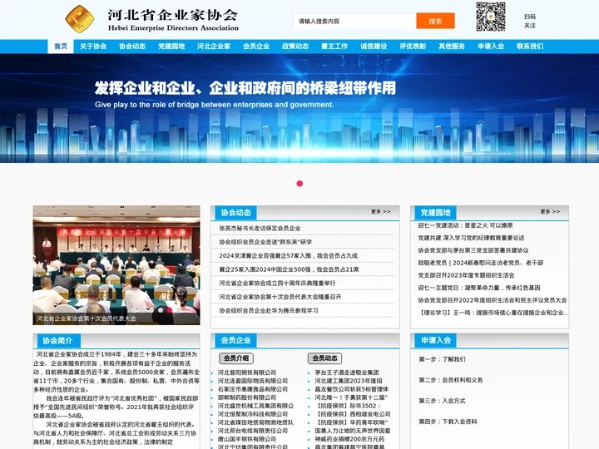Open news 协会组织会员企业走进"胖东来"研学
599x449 pixels.
[x=265, y=242]
